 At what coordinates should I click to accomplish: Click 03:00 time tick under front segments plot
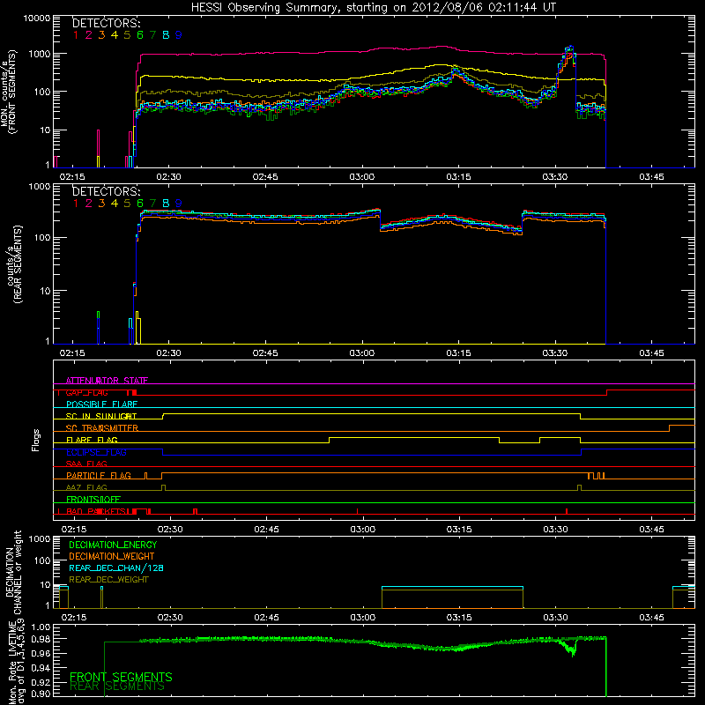[x=361, y=177]
